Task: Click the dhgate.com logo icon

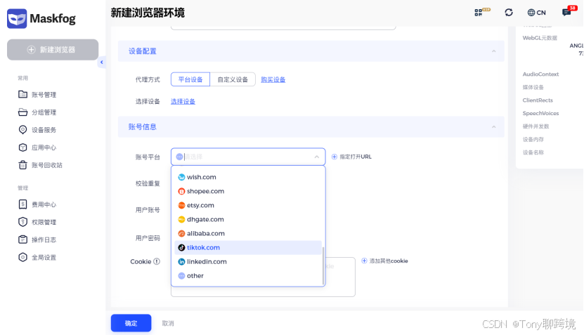Action: (181, 220)
